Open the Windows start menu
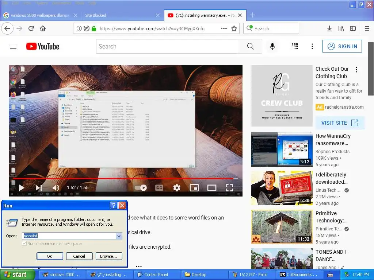Screen dimensions: 374x280 [18, 275]
